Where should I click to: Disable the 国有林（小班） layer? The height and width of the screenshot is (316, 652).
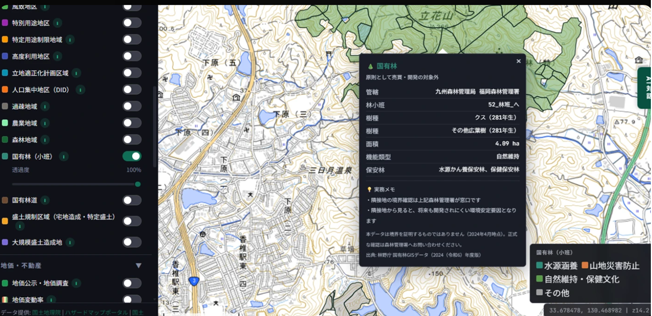tap(132, 156)
